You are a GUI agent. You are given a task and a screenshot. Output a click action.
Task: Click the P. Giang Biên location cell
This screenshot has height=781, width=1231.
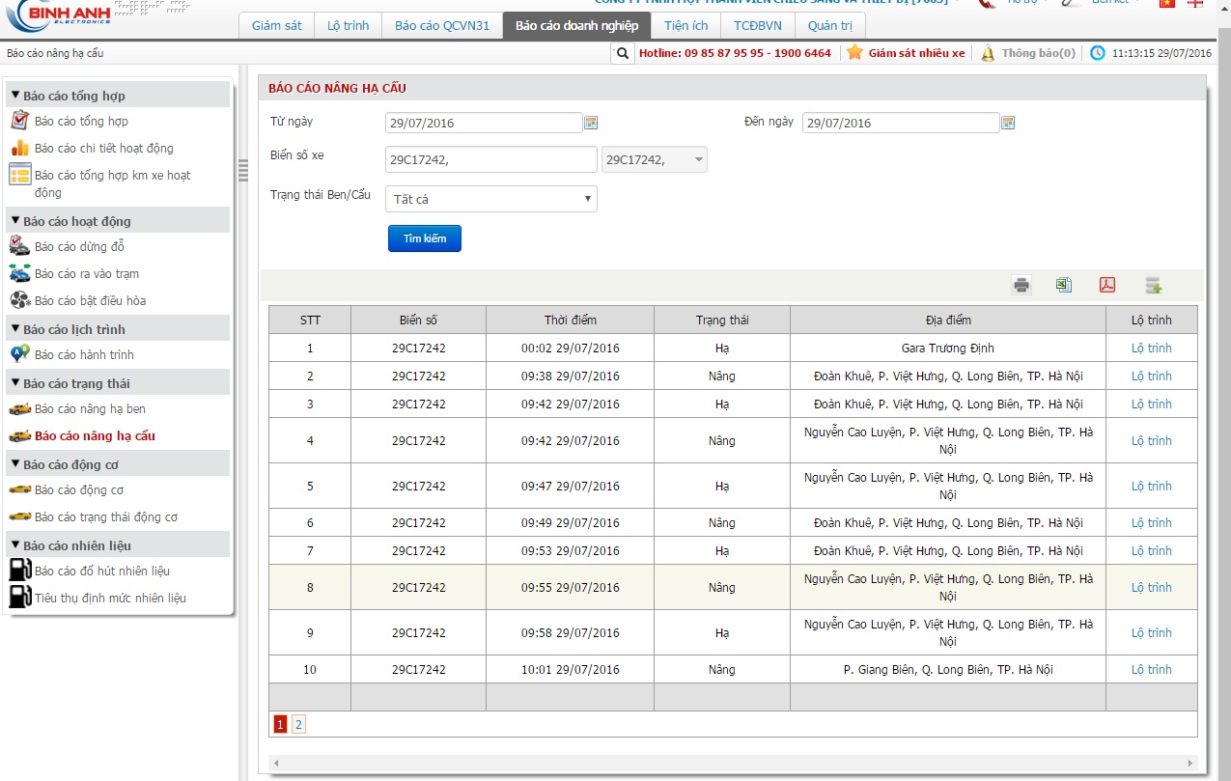click(x=947, y=669)
